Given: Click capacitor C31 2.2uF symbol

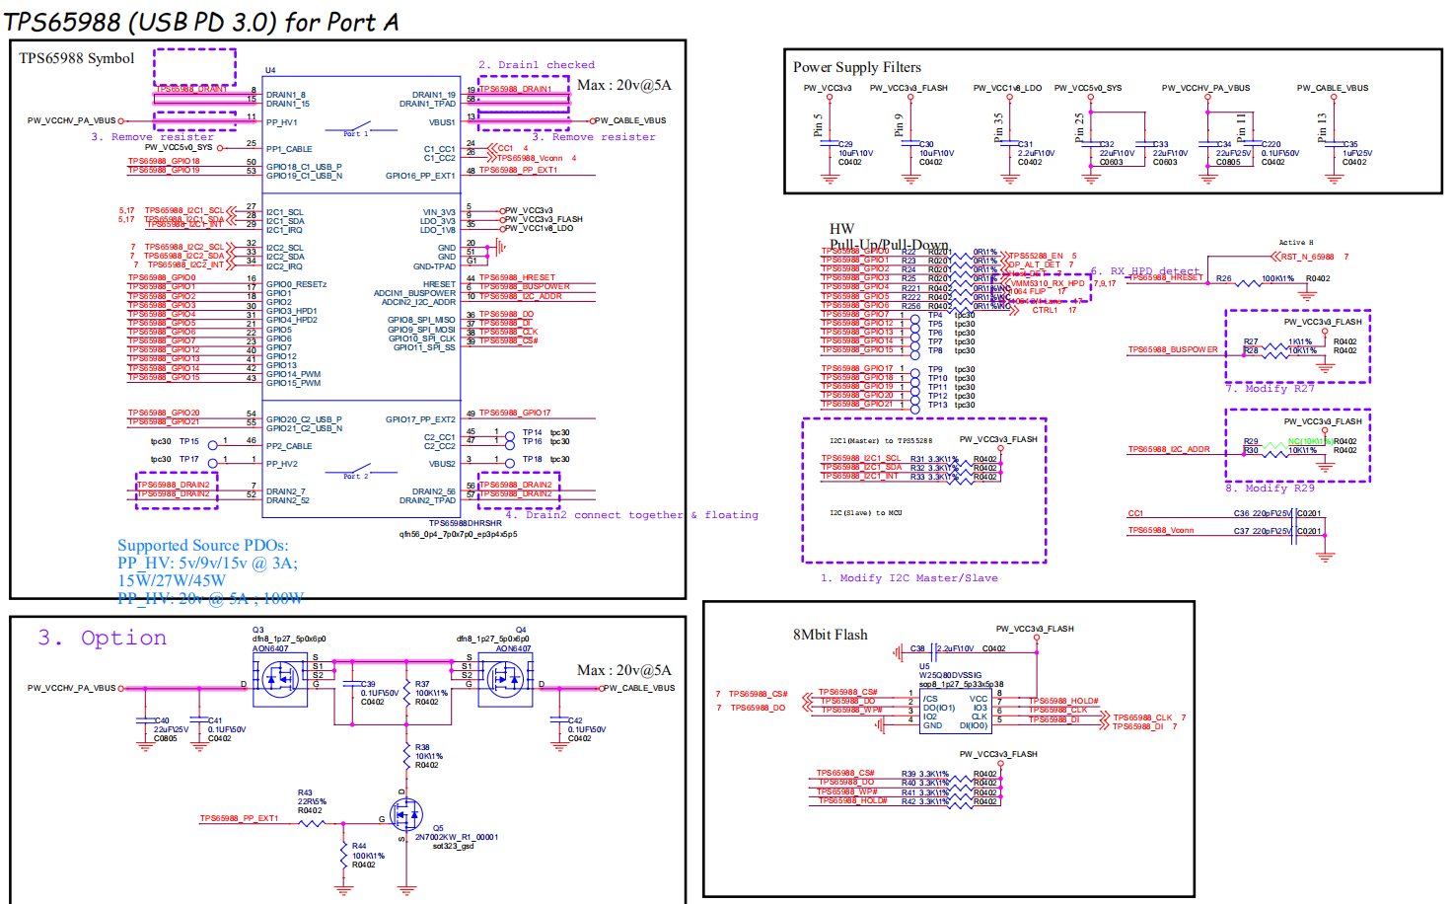Looking at the screenshot, I should tap(1009, 144).
